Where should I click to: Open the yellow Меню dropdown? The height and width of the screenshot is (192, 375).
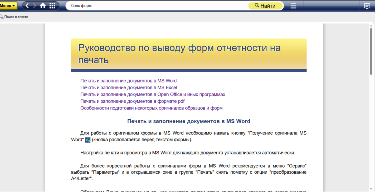pos(8,6)
